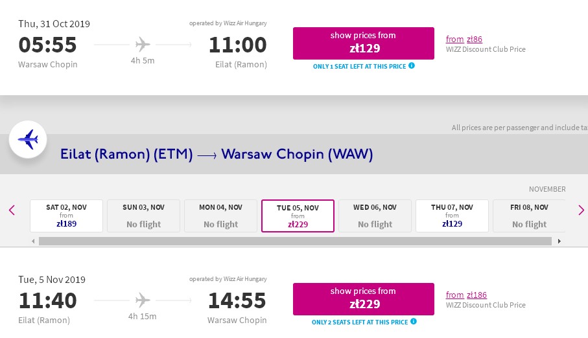
Task: Open the 'from zł86' WIZZ Discount link
Action: (464, 39)
